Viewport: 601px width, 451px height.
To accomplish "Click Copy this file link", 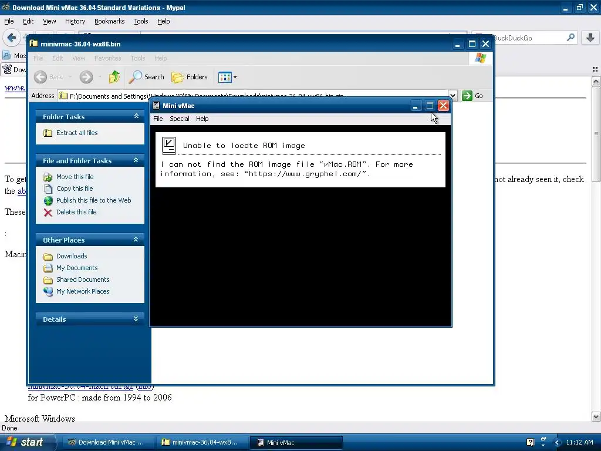I will pos(75,189).
